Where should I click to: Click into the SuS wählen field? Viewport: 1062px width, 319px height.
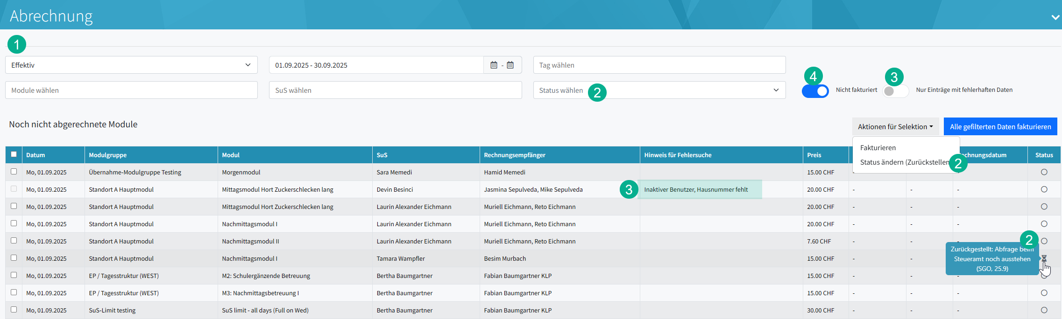click(x=395, y=90)
